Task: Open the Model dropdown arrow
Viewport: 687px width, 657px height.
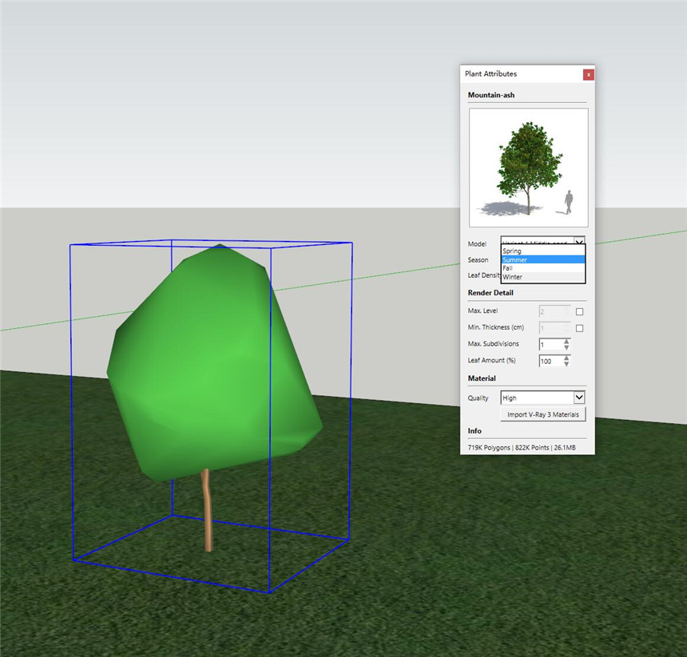Action: (x=580, y=240)
